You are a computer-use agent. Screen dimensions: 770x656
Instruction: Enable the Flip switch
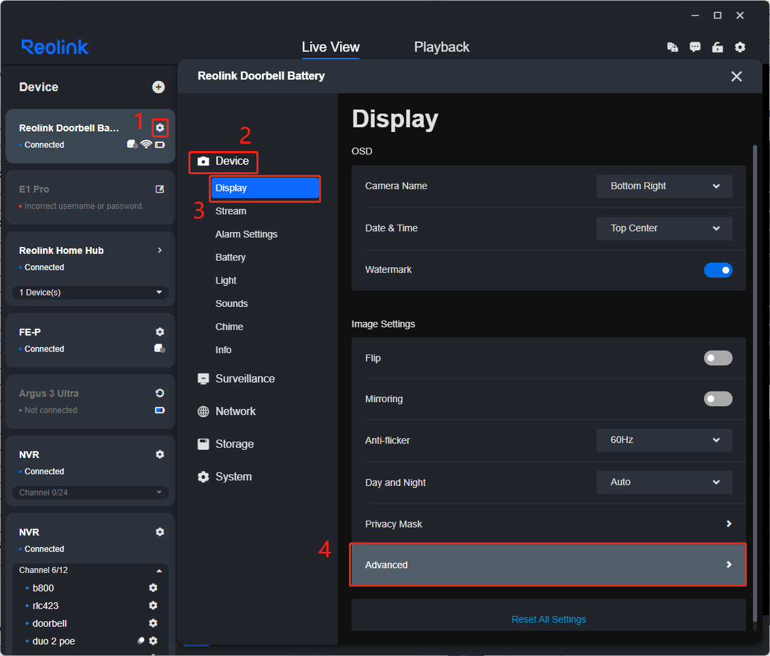point(718,358)
